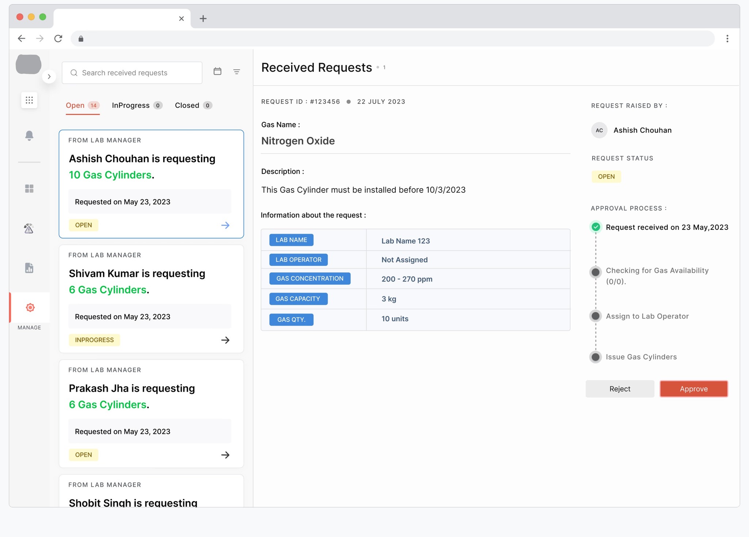Click the apps grid launcher icon
The height and width of the screenshot is (537, 749).
29,100
